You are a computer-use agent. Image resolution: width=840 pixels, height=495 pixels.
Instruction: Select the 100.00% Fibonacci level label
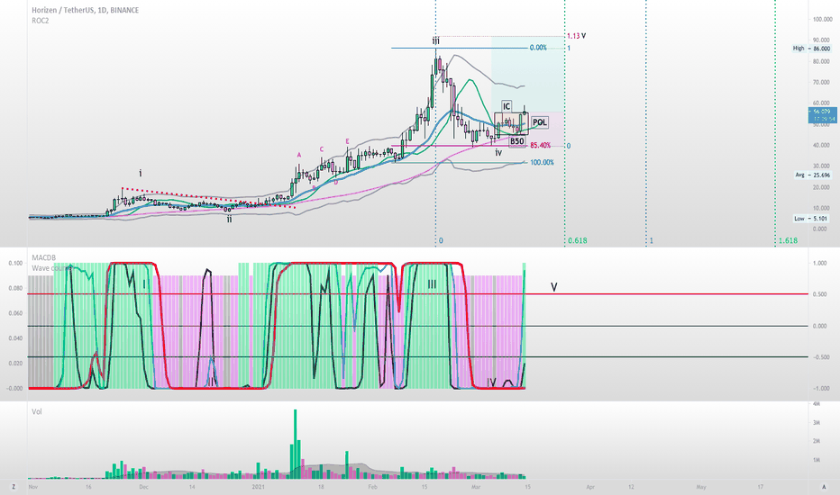point(543,163)
